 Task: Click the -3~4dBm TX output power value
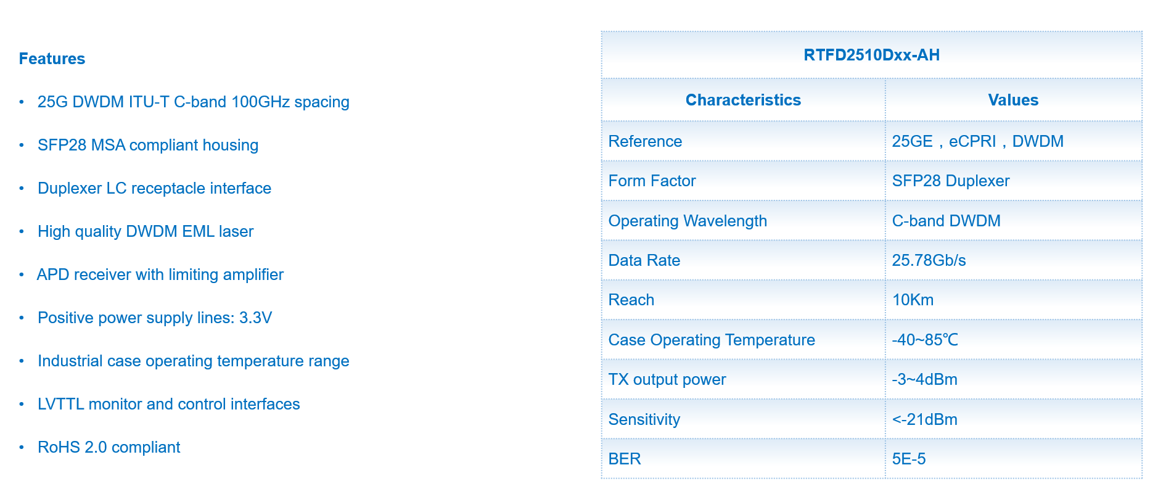pyautogui.click(x=924, y=379)
